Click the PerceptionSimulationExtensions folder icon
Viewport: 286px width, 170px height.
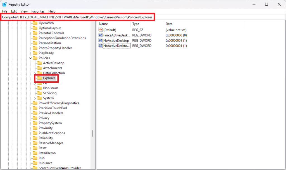tap(35, 38)
